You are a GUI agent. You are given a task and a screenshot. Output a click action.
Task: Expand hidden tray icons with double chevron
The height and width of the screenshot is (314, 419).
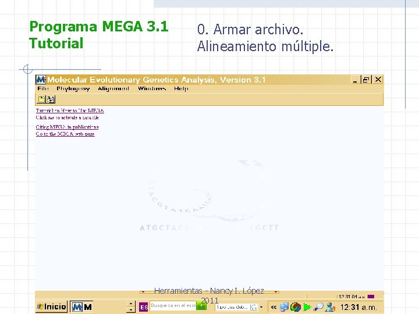(274, 307)
